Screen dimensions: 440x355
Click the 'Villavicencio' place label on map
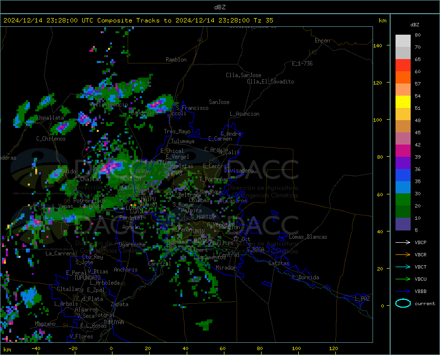click(x=109, y=104)
